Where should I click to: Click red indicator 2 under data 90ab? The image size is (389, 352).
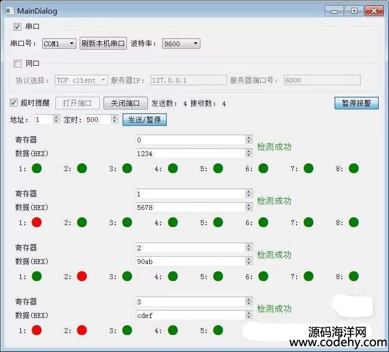pos(82,276)
